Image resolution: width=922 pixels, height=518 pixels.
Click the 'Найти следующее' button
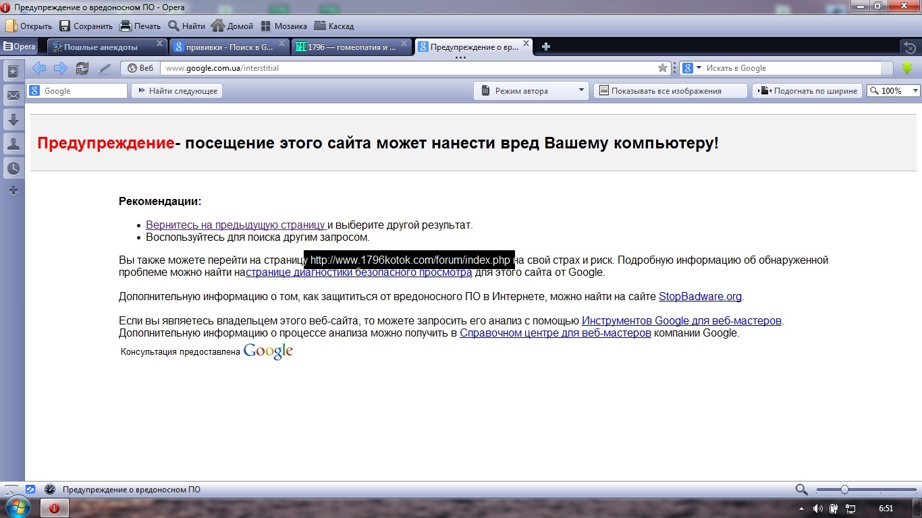(177, 91)
